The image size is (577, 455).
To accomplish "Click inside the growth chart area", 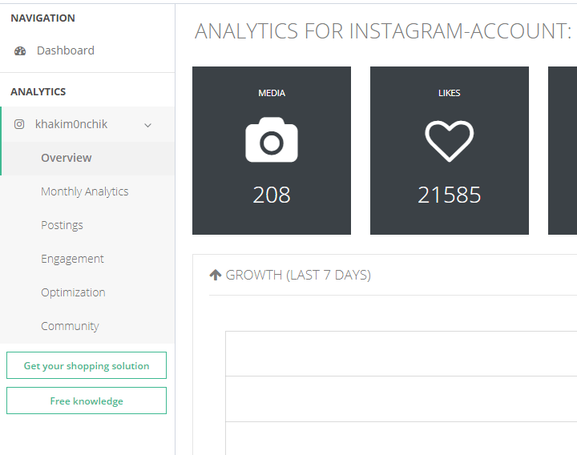I will point(401,393).
